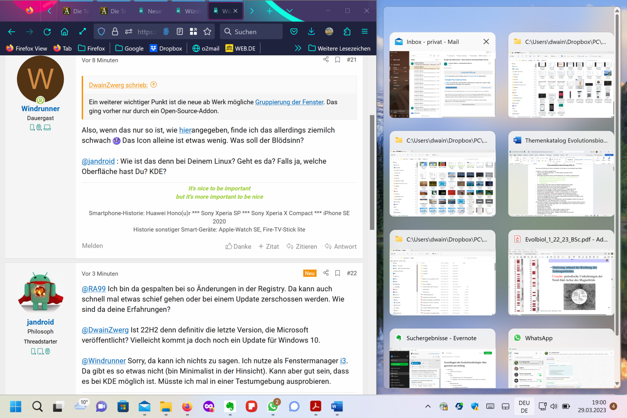627x418 pixels.
Task: Bookmark post #21 with the bookmark icon
Action: pos(338,60)
